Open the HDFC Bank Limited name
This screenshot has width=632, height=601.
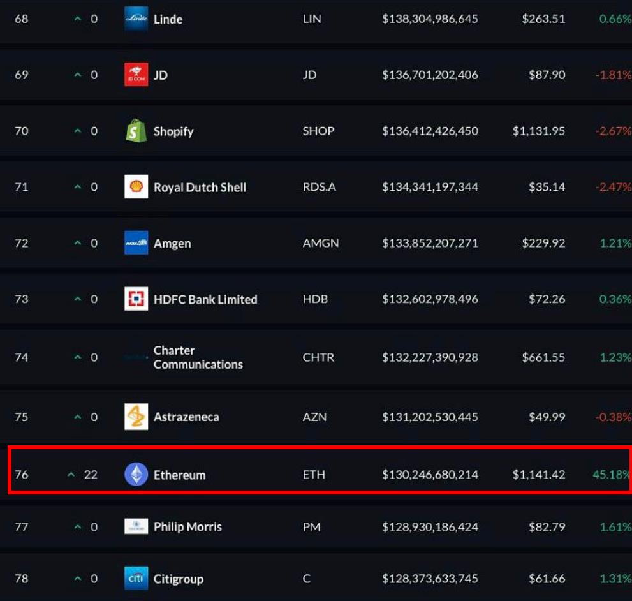[205, 299]
